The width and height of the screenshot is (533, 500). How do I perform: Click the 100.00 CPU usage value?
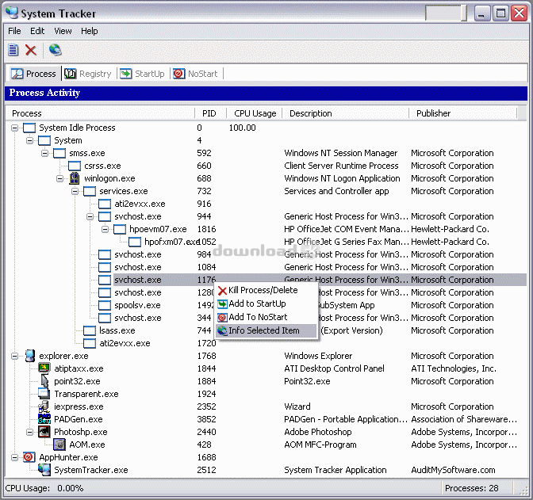tap(242, 128)
